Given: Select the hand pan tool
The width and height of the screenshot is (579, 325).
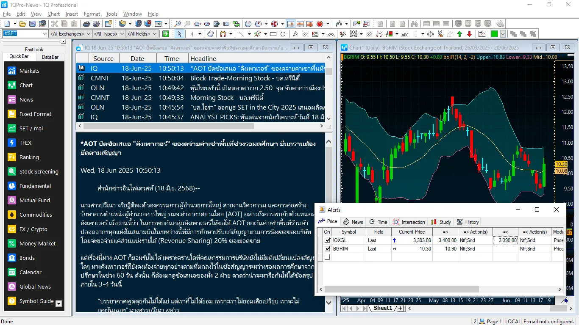Looking at the screenshot, I should (x=210, y=34).
